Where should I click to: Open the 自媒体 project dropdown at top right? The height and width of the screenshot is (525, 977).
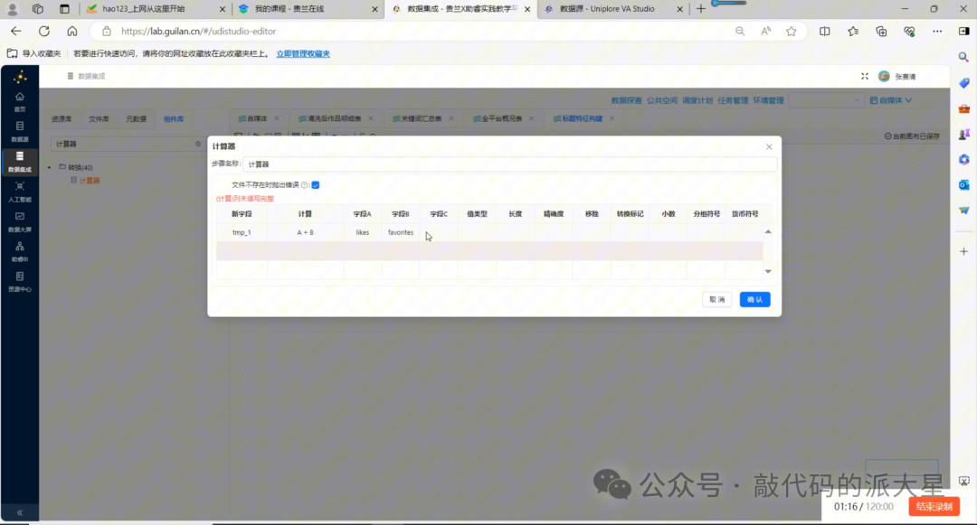891,100
